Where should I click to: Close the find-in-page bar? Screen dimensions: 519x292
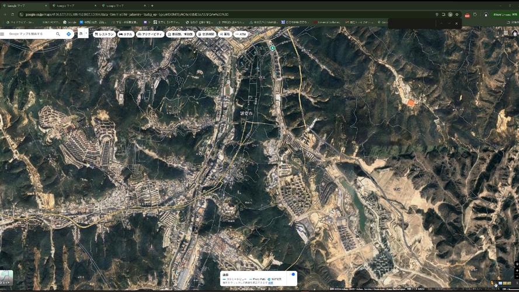click(456, 23)
